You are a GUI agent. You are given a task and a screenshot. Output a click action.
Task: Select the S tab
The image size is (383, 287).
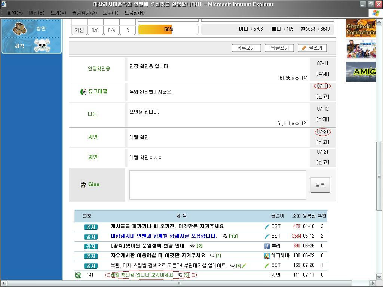click(x=127, y=30)
